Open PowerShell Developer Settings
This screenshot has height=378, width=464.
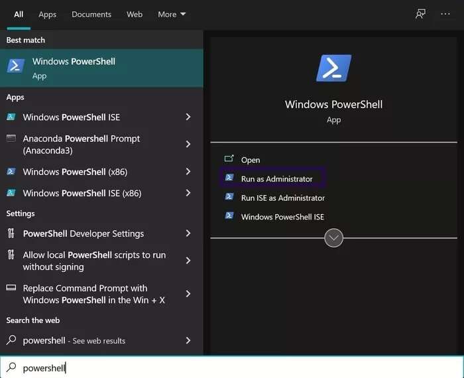pos(101,233)
